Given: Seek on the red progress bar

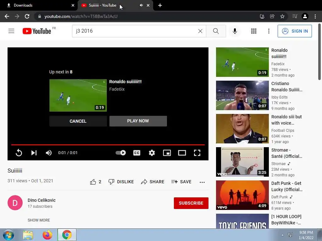Looking at the screenshot, I should 108,145.
